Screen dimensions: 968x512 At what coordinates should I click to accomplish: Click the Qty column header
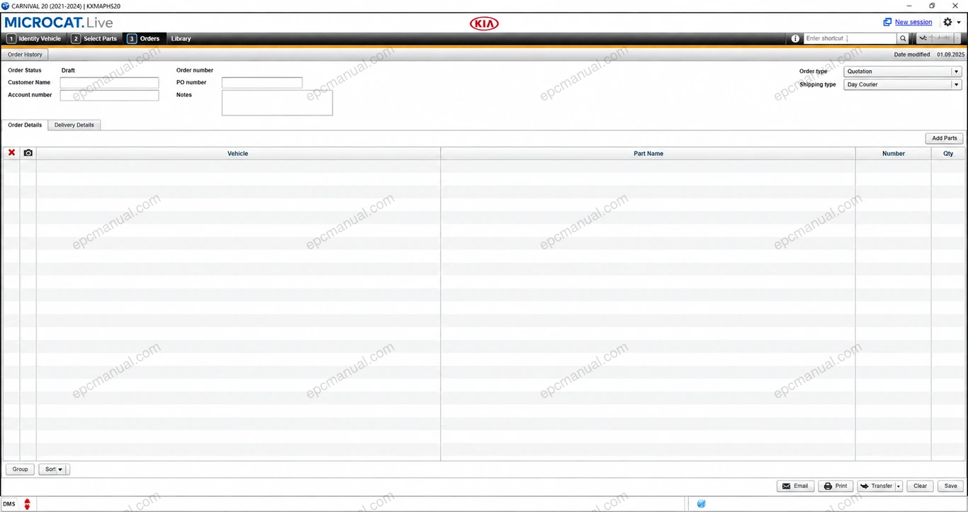[948, 154]
